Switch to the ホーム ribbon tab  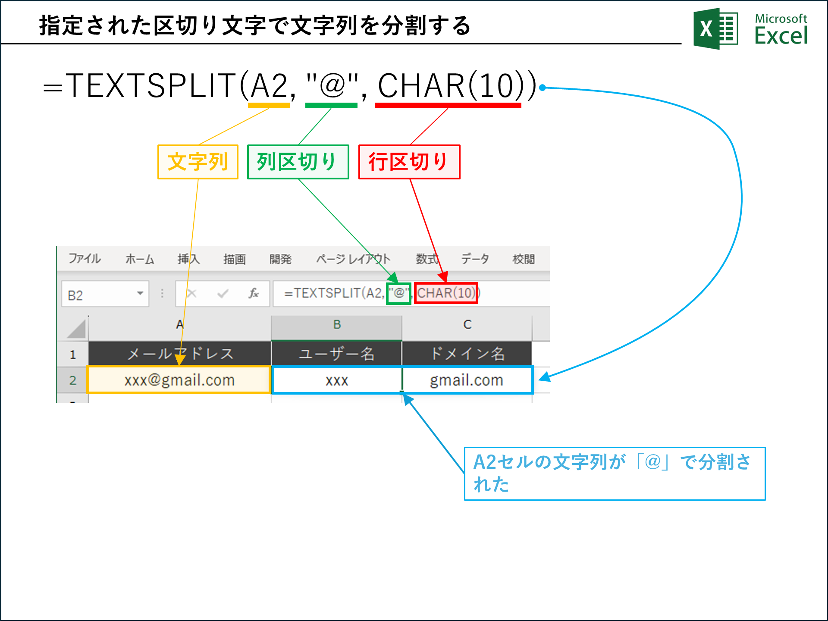tap(139, 259)
